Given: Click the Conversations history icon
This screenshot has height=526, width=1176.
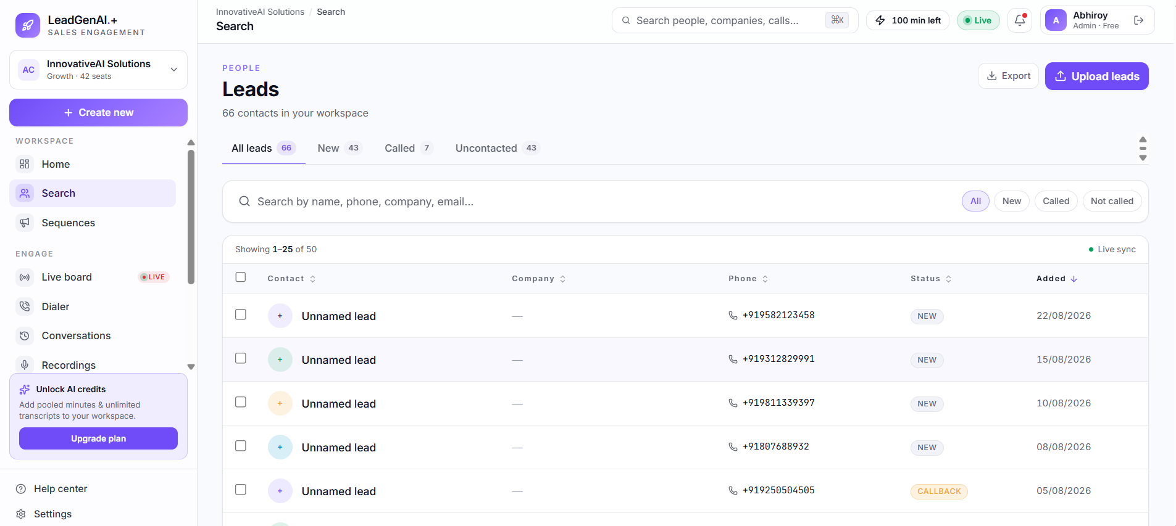Looking at the screenshot, I should pyautogui.click(x=25, y=335).
